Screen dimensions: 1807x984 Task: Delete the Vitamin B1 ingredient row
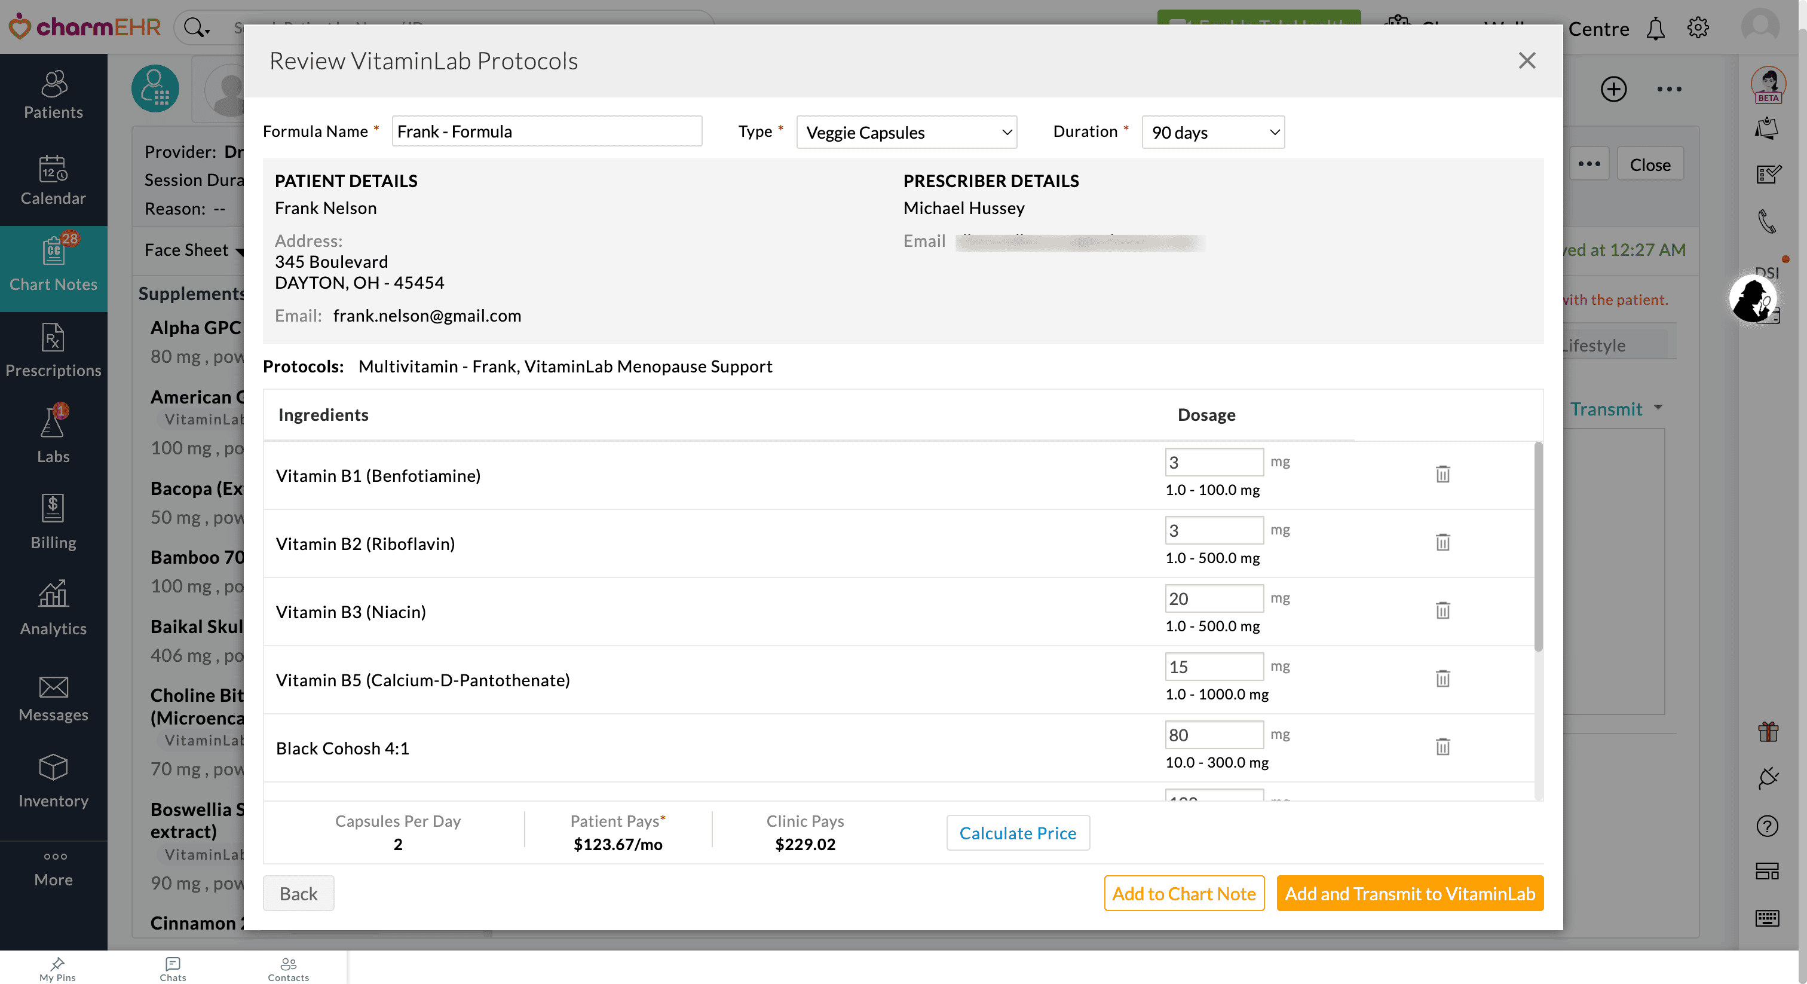point(1442,473)
